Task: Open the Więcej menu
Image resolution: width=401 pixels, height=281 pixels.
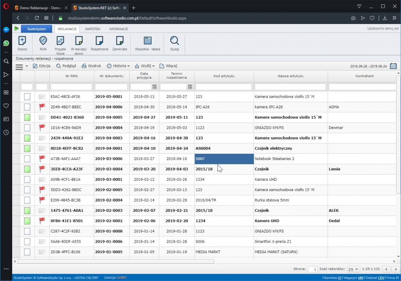Action: click(168, 66)
